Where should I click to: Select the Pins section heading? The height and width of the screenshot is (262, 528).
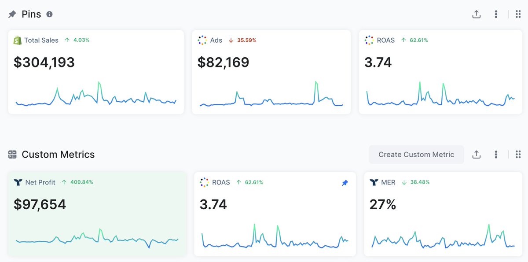click(31, 14)
